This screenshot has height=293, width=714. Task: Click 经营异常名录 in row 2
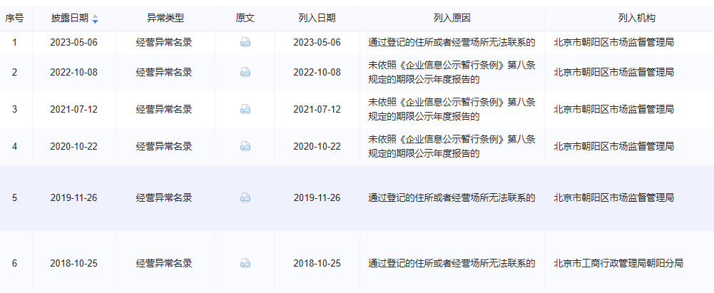[164, 72]
